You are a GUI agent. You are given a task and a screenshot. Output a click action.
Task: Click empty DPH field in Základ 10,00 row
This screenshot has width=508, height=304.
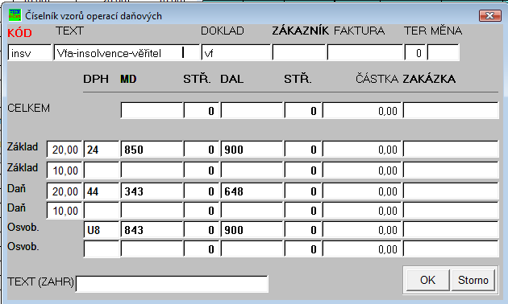tap(102, 170)
